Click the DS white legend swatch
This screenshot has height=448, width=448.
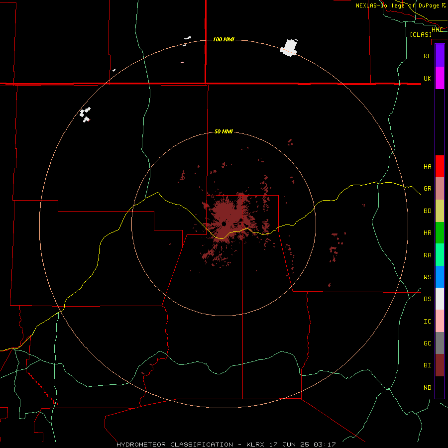point(440,299)
